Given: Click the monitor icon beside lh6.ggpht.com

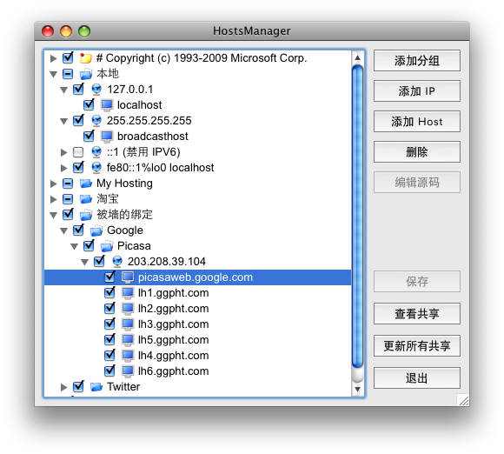Looking at the screenshot, I should click(128, 371).
